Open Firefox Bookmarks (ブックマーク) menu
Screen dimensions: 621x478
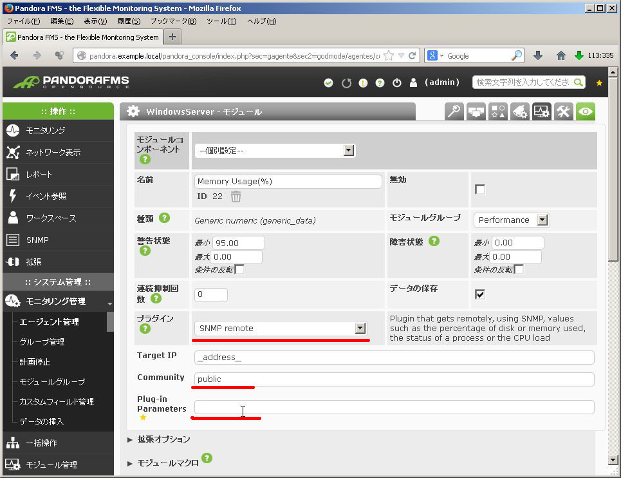point(174,21)
